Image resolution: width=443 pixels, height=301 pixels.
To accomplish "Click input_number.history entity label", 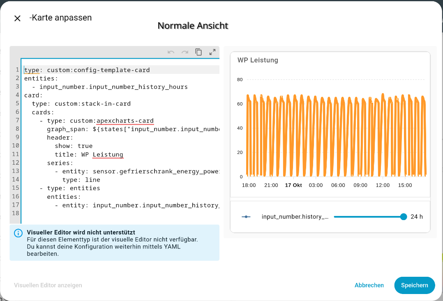I will pos(295,216).
